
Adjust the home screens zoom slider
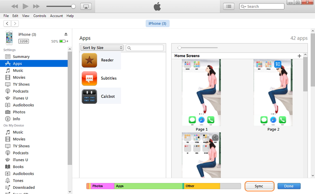[179, 47]
